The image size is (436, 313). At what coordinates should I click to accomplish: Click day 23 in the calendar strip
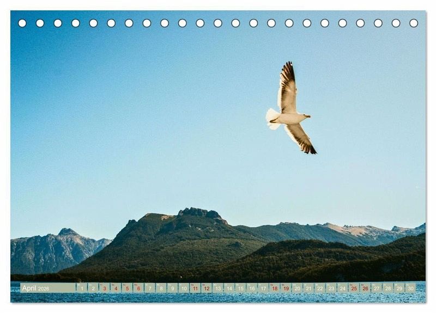tap(331, 288)
